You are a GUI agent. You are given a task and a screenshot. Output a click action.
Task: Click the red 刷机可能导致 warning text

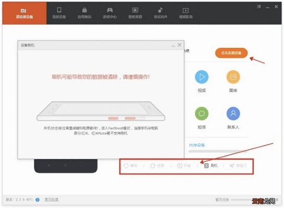[x=101, y=77]
